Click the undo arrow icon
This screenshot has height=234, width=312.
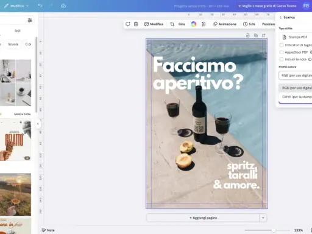[x=40, y=6]
